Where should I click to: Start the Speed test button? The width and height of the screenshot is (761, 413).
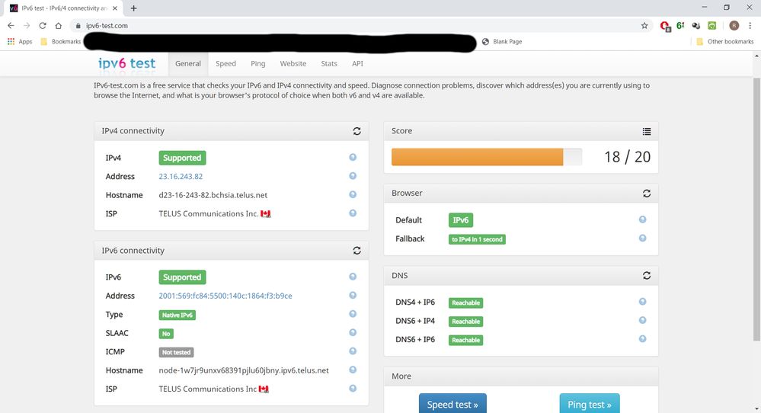(452, 404)
